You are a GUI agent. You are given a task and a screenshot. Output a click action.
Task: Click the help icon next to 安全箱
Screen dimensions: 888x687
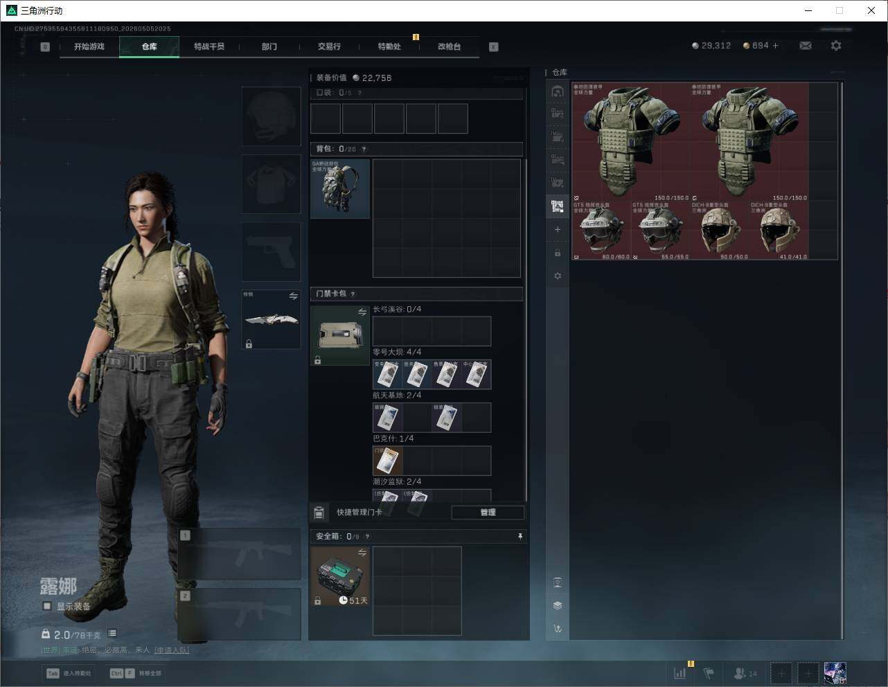click(367, 536)
